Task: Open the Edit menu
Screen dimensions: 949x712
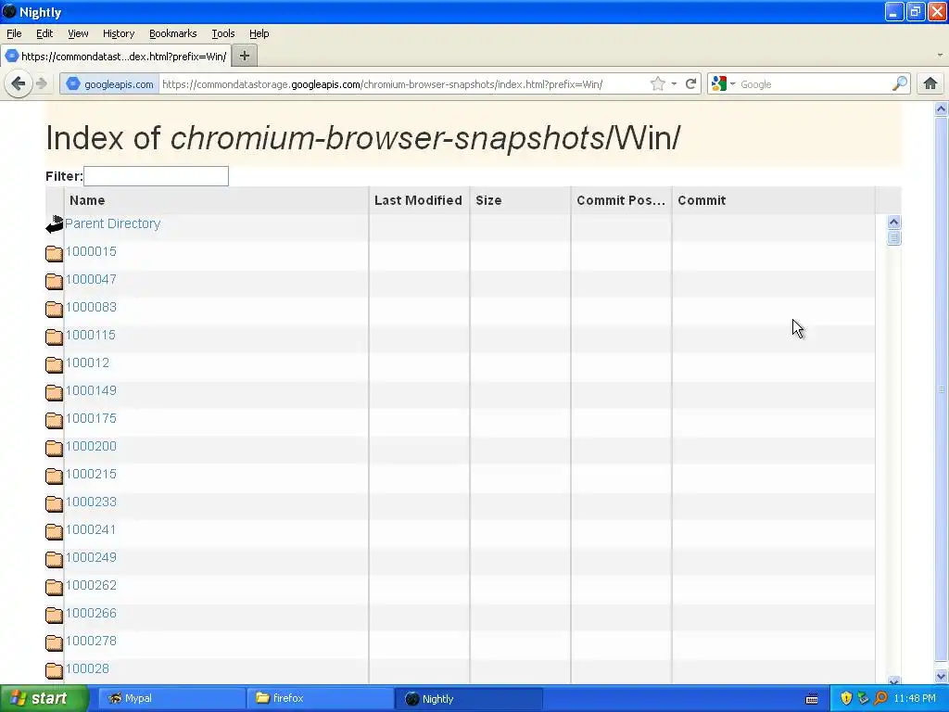Action: [44, 33]
